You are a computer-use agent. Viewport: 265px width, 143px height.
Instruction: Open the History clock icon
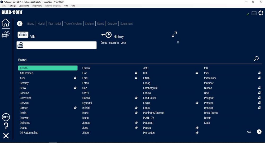(x=107, y=35)
